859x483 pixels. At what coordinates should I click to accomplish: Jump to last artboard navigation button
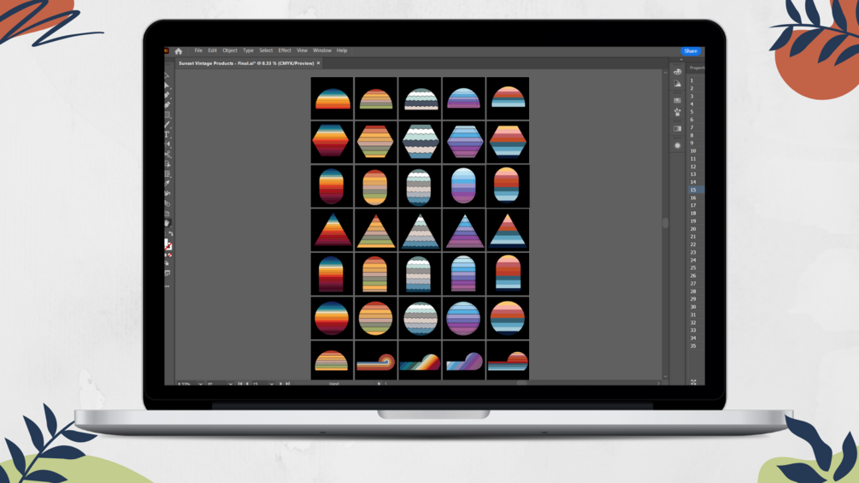click(287, 383)
